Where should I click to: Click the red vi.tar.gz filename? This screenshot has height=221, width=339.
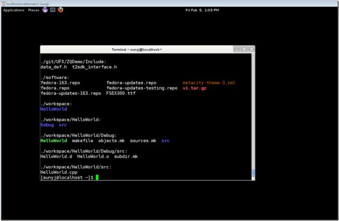(195, 88)
